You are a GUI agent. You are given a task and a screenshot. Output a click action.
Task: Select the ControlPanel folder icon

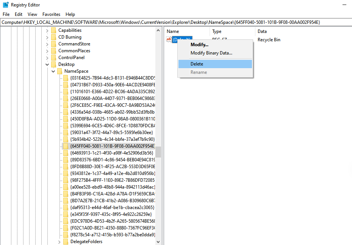[x=53, y=57]
